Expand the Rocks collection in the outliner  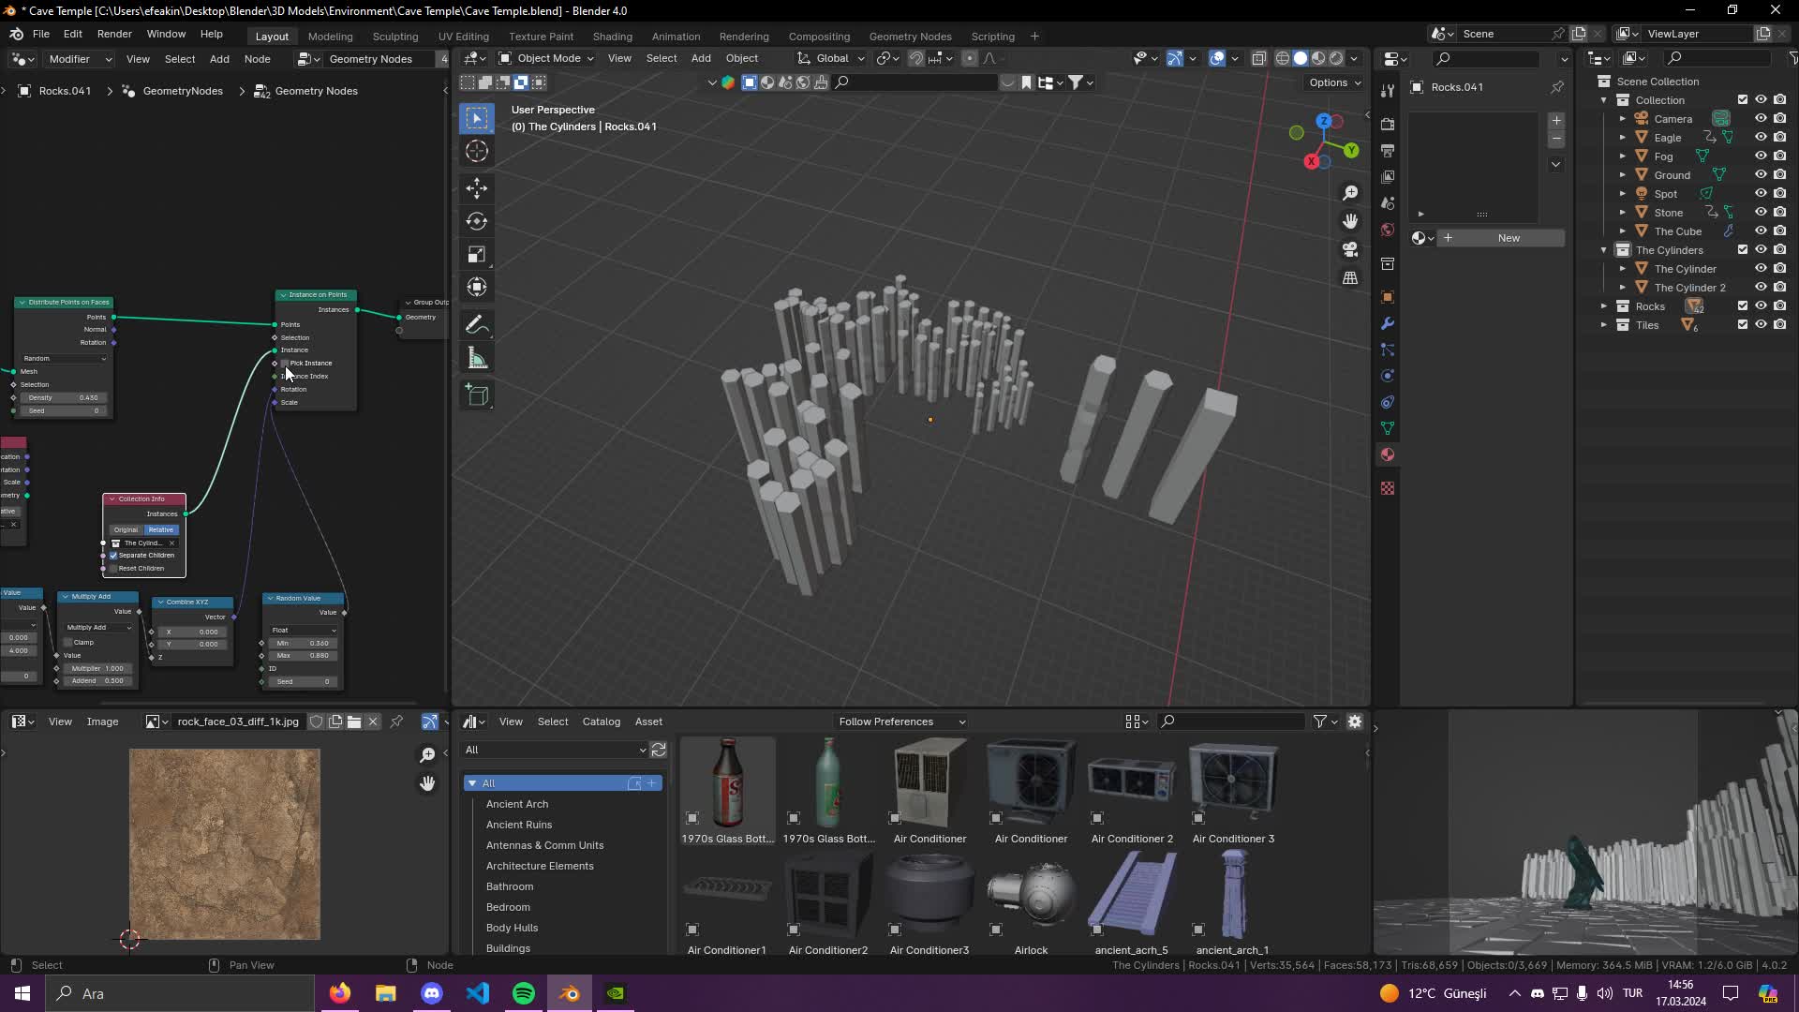click(1602, 305)
